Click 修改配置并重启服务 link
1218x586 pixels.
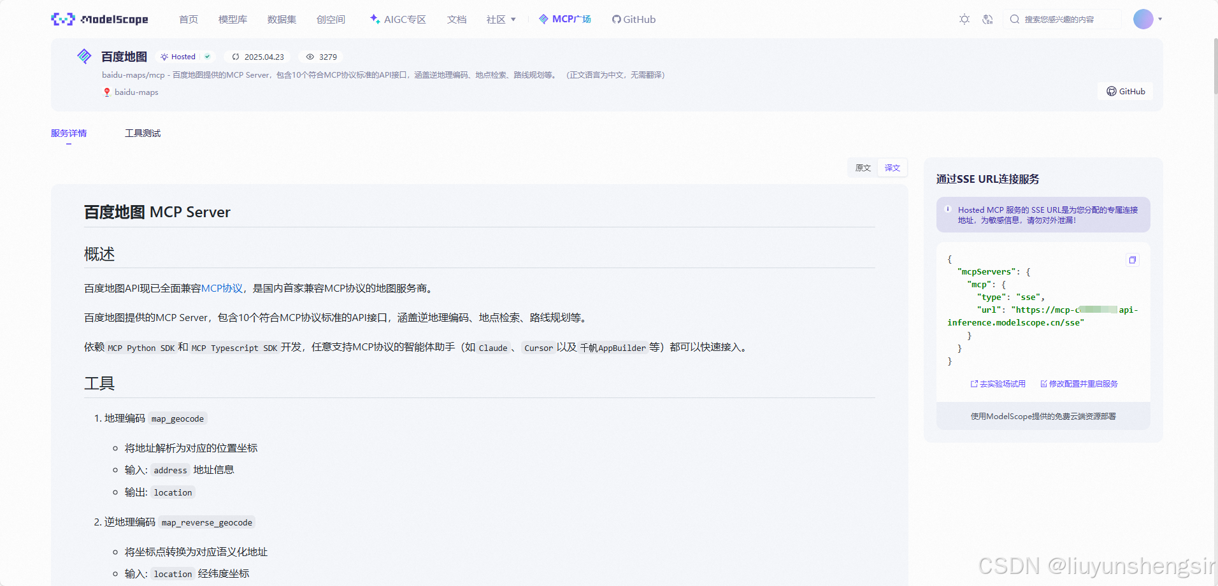point(1079,384)
